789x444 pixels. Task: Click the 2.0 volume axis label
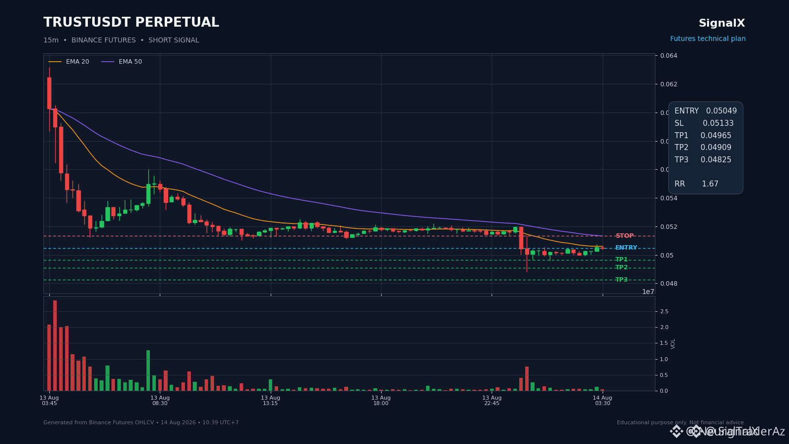point(664,328)
